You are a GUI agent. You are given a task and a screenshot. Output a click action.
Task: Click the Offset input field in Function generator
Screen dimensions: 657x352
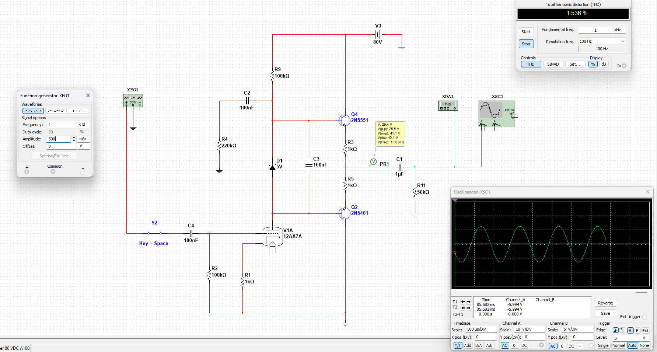pyautogui.click(x=62, y=146)
